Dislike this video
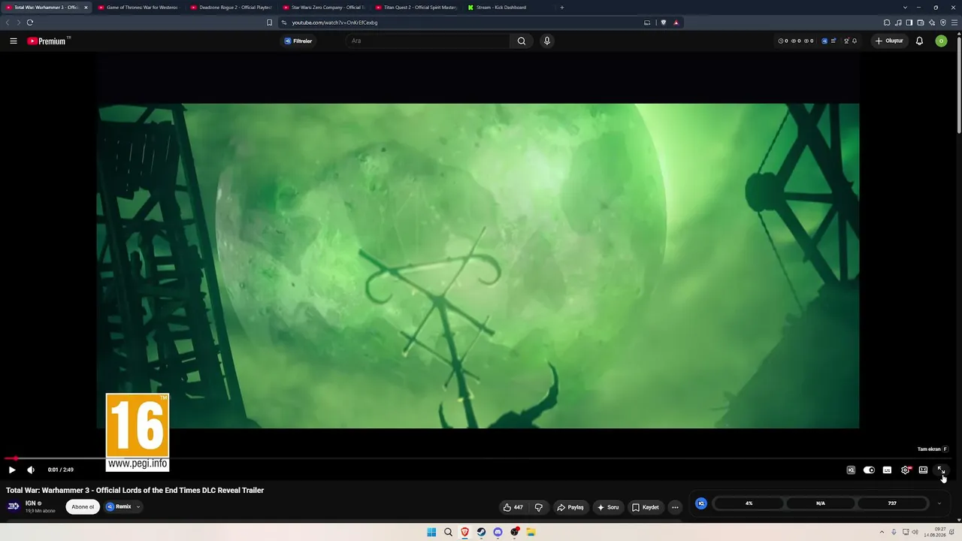962x541 pixels. point(539,507)
